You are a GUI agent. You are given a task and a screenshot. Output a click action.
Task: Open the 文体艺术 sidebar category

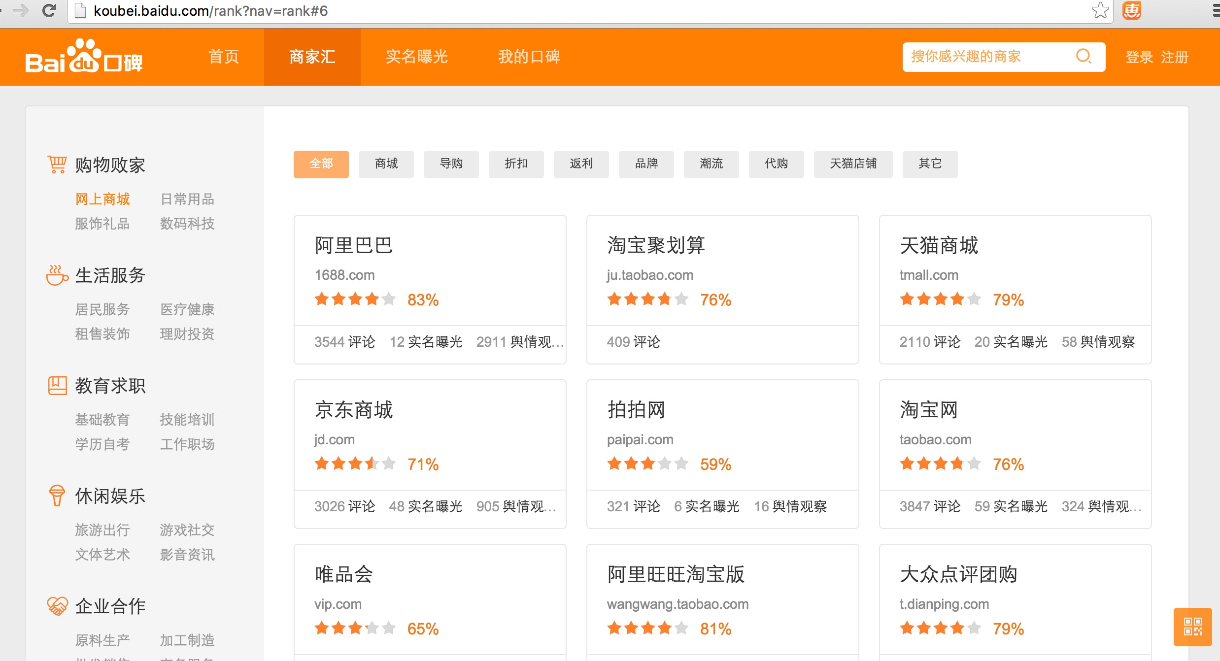click(102, 555)
